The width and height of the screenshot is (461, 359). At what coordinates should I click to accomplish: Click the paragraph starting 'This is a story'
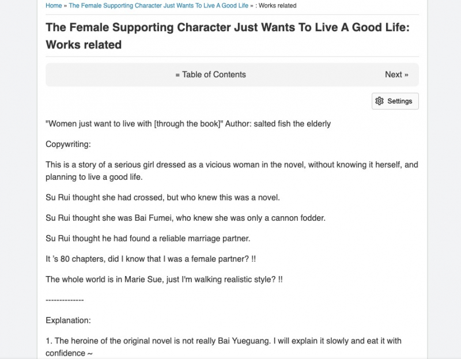click(232, 171)
